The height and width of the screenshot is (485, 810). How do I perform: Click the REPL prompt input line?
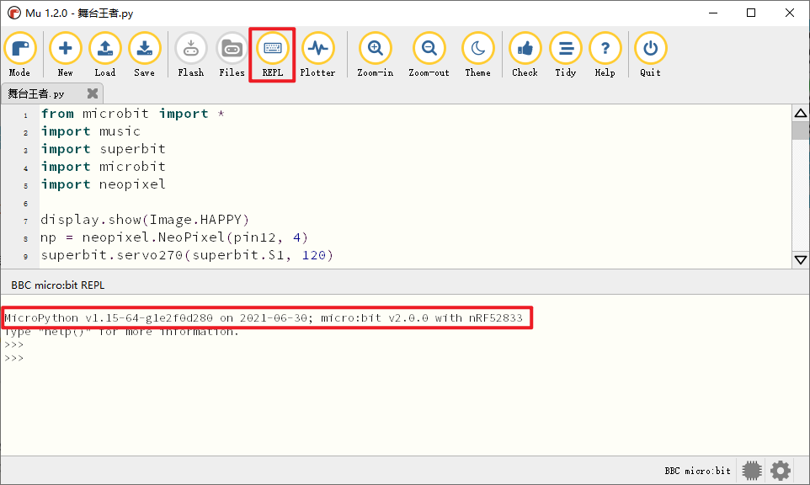point(14,358)
